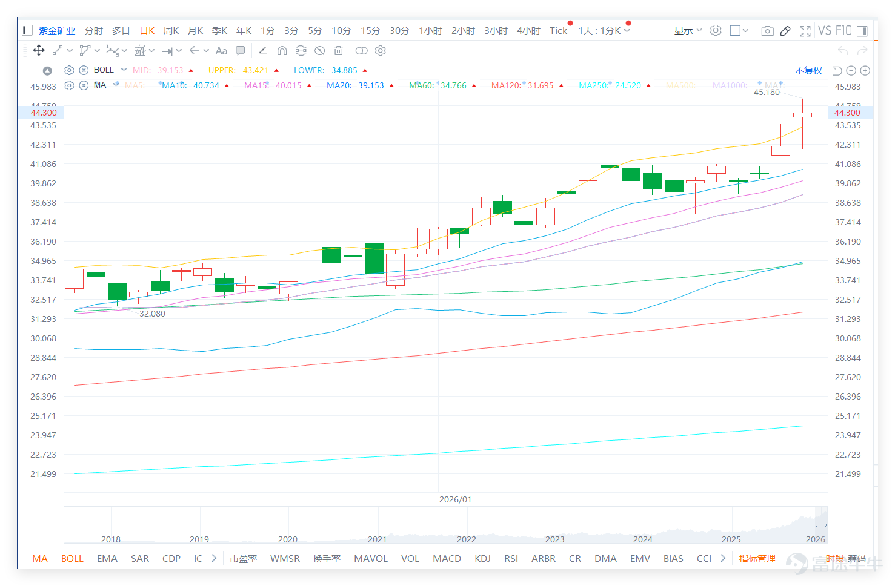Zoom in the chart with plus icon

click(x=865, y=71)
